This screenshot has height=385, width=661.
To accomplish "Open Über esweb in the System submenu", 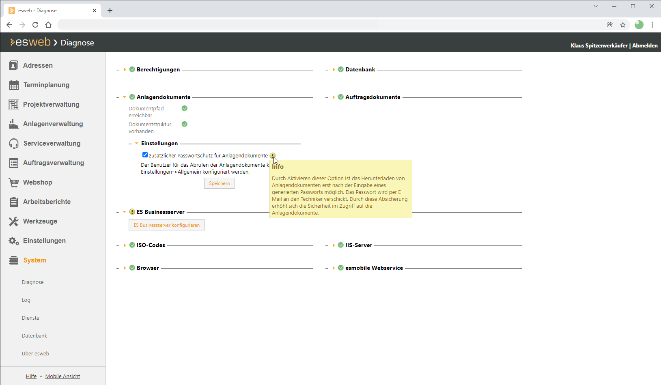I will coord(35,354).
